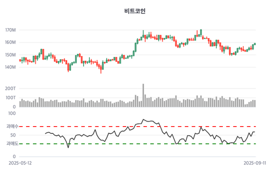This screenshot has width=270, height=172.
Task: Click the start date 2025-05-12
Action: tap(20, 162)
